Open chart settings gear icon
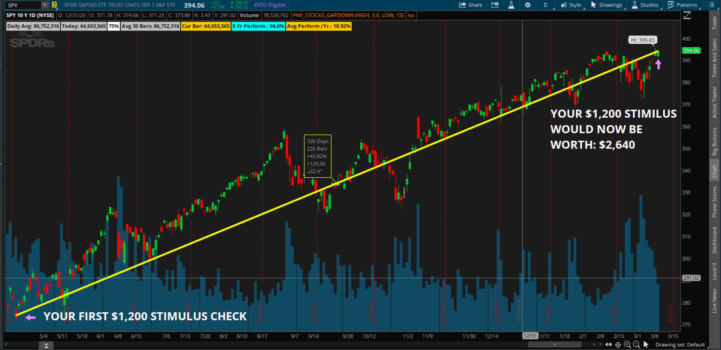 coord(528,5)
